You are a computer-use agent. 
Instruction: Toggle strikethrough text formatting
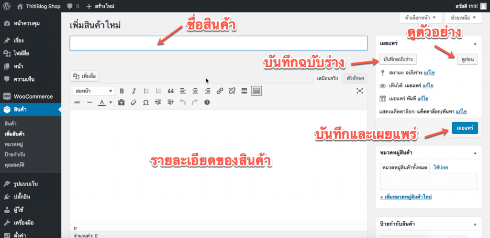pyautogui.click(x=78, y=102)
